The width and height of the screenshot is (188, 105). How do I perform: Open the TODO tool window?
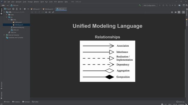[7, 102]
